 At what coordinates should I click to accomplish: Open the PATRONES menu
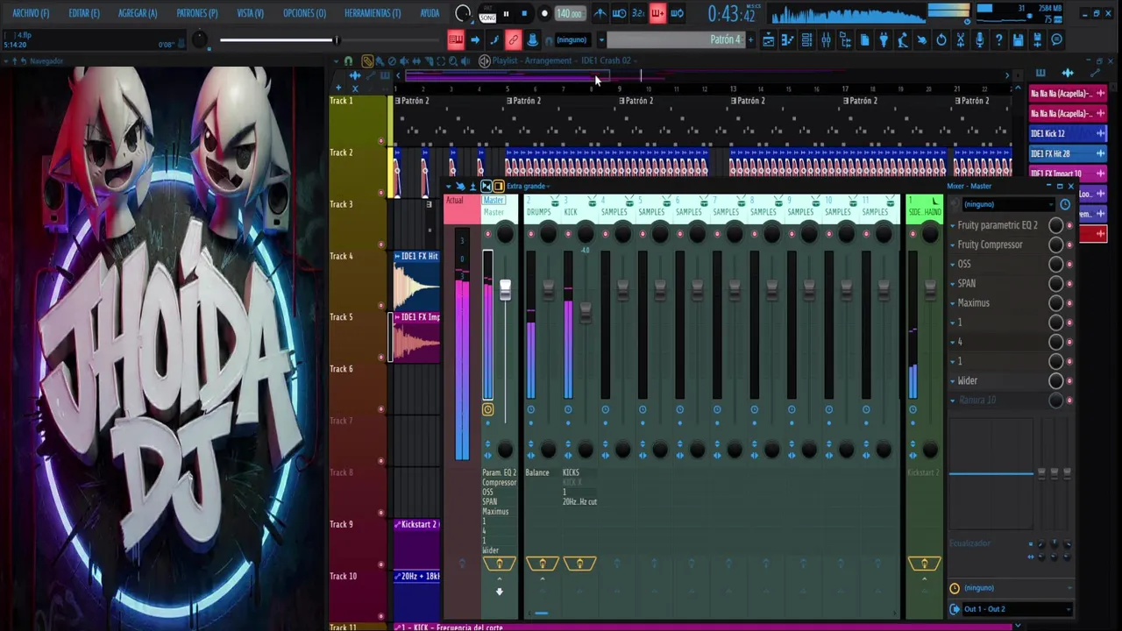[197, 13]
